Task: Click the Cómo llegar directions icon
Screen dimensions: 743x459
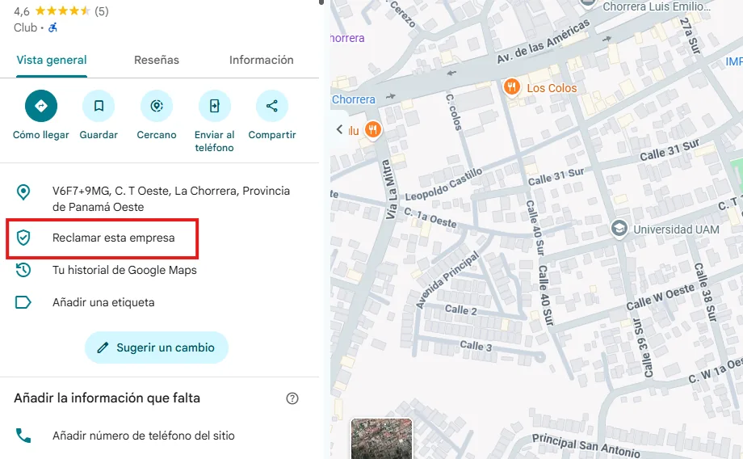Action: click(41, 106)
